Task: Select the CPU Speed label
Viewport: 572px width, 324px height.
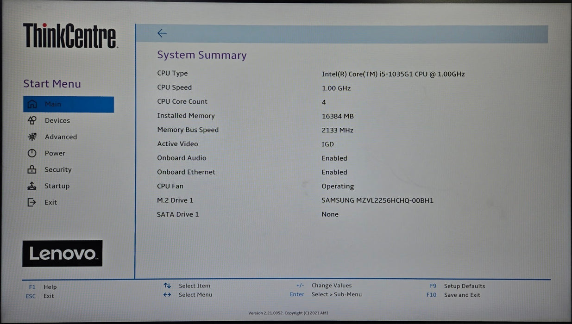Action: (174, 87)
